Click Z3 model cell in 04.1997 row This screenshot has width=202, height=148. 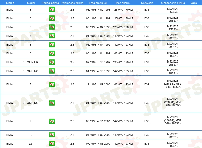(30, 135)
